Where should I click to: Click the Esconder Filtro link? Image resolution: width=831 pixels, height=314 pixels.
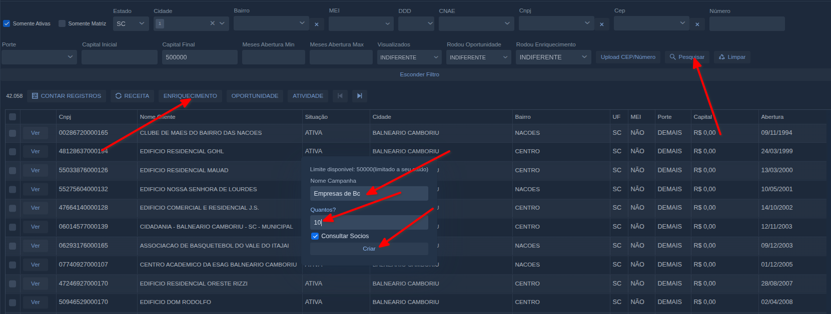tap(419, 74)
